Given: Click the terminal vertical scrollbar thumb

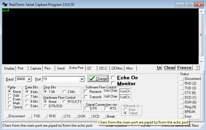Looking at the screenshot, I should pos(201,35).
